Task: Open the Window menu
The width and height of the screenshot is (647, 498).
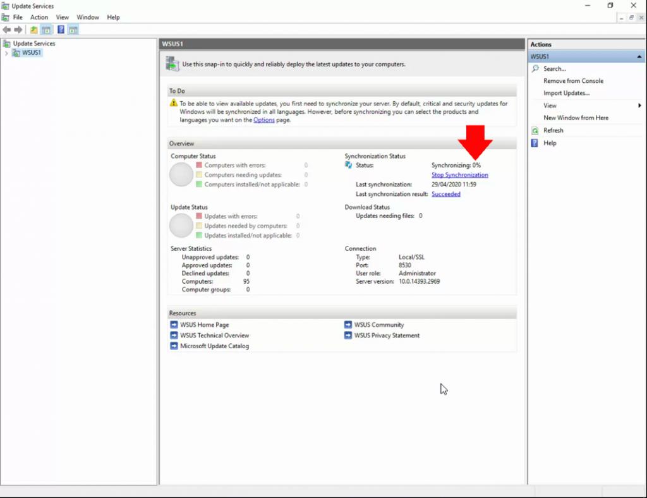Action: click(x=88, y=17)
